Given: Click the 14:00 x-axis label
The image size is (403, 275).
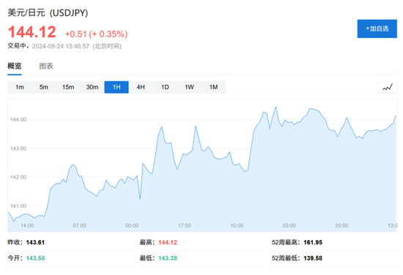Looking at the screenshot, I should [x=27, y=225].
